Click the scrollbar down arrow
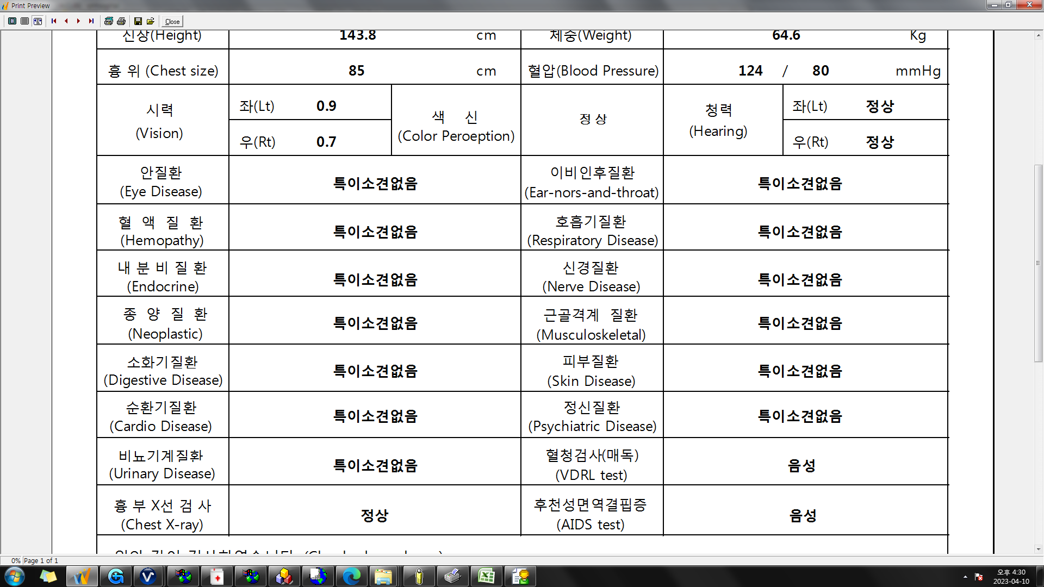Viewport: 1044px width, 587px height. tap(1039, 549)
